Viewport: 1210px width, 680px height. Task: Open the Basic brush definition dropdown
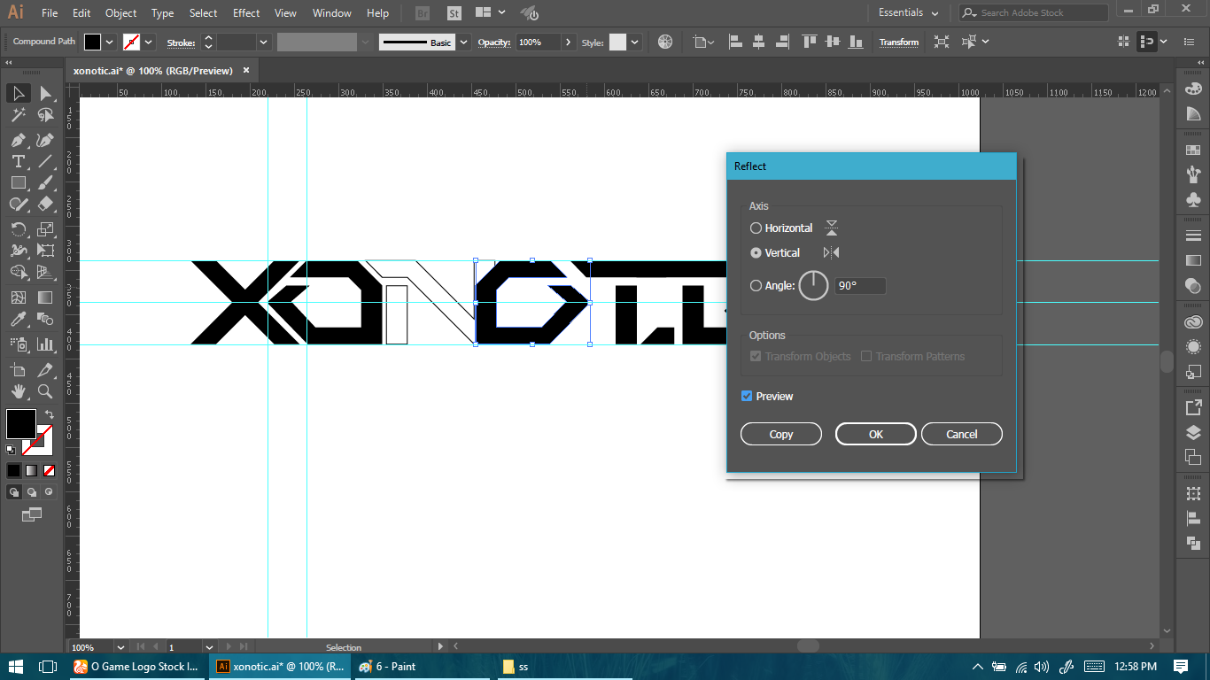tap(464, 42)
